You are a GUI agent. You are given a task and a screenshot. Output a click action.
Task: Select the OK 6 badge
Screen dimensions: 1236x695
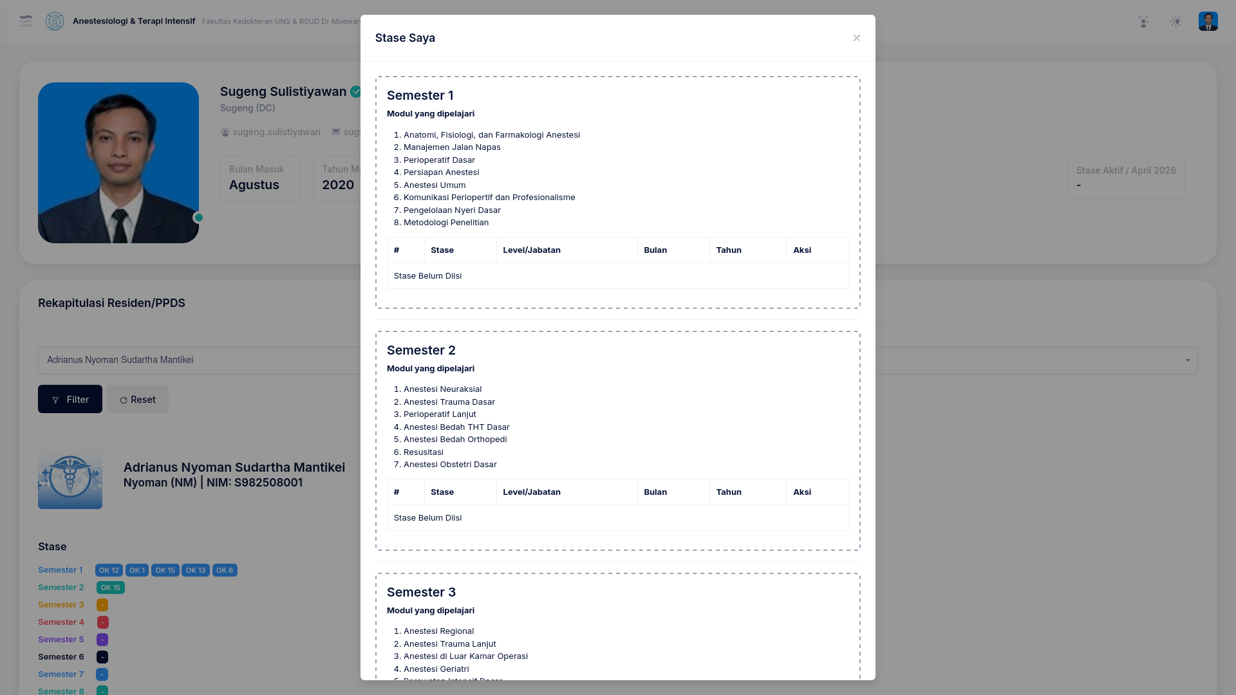225,570
